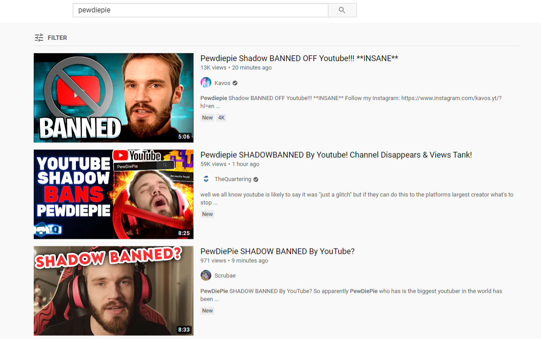The image size is (541, 339).
Task: Go to Scrubae channel name link
Action: [225, 276]
